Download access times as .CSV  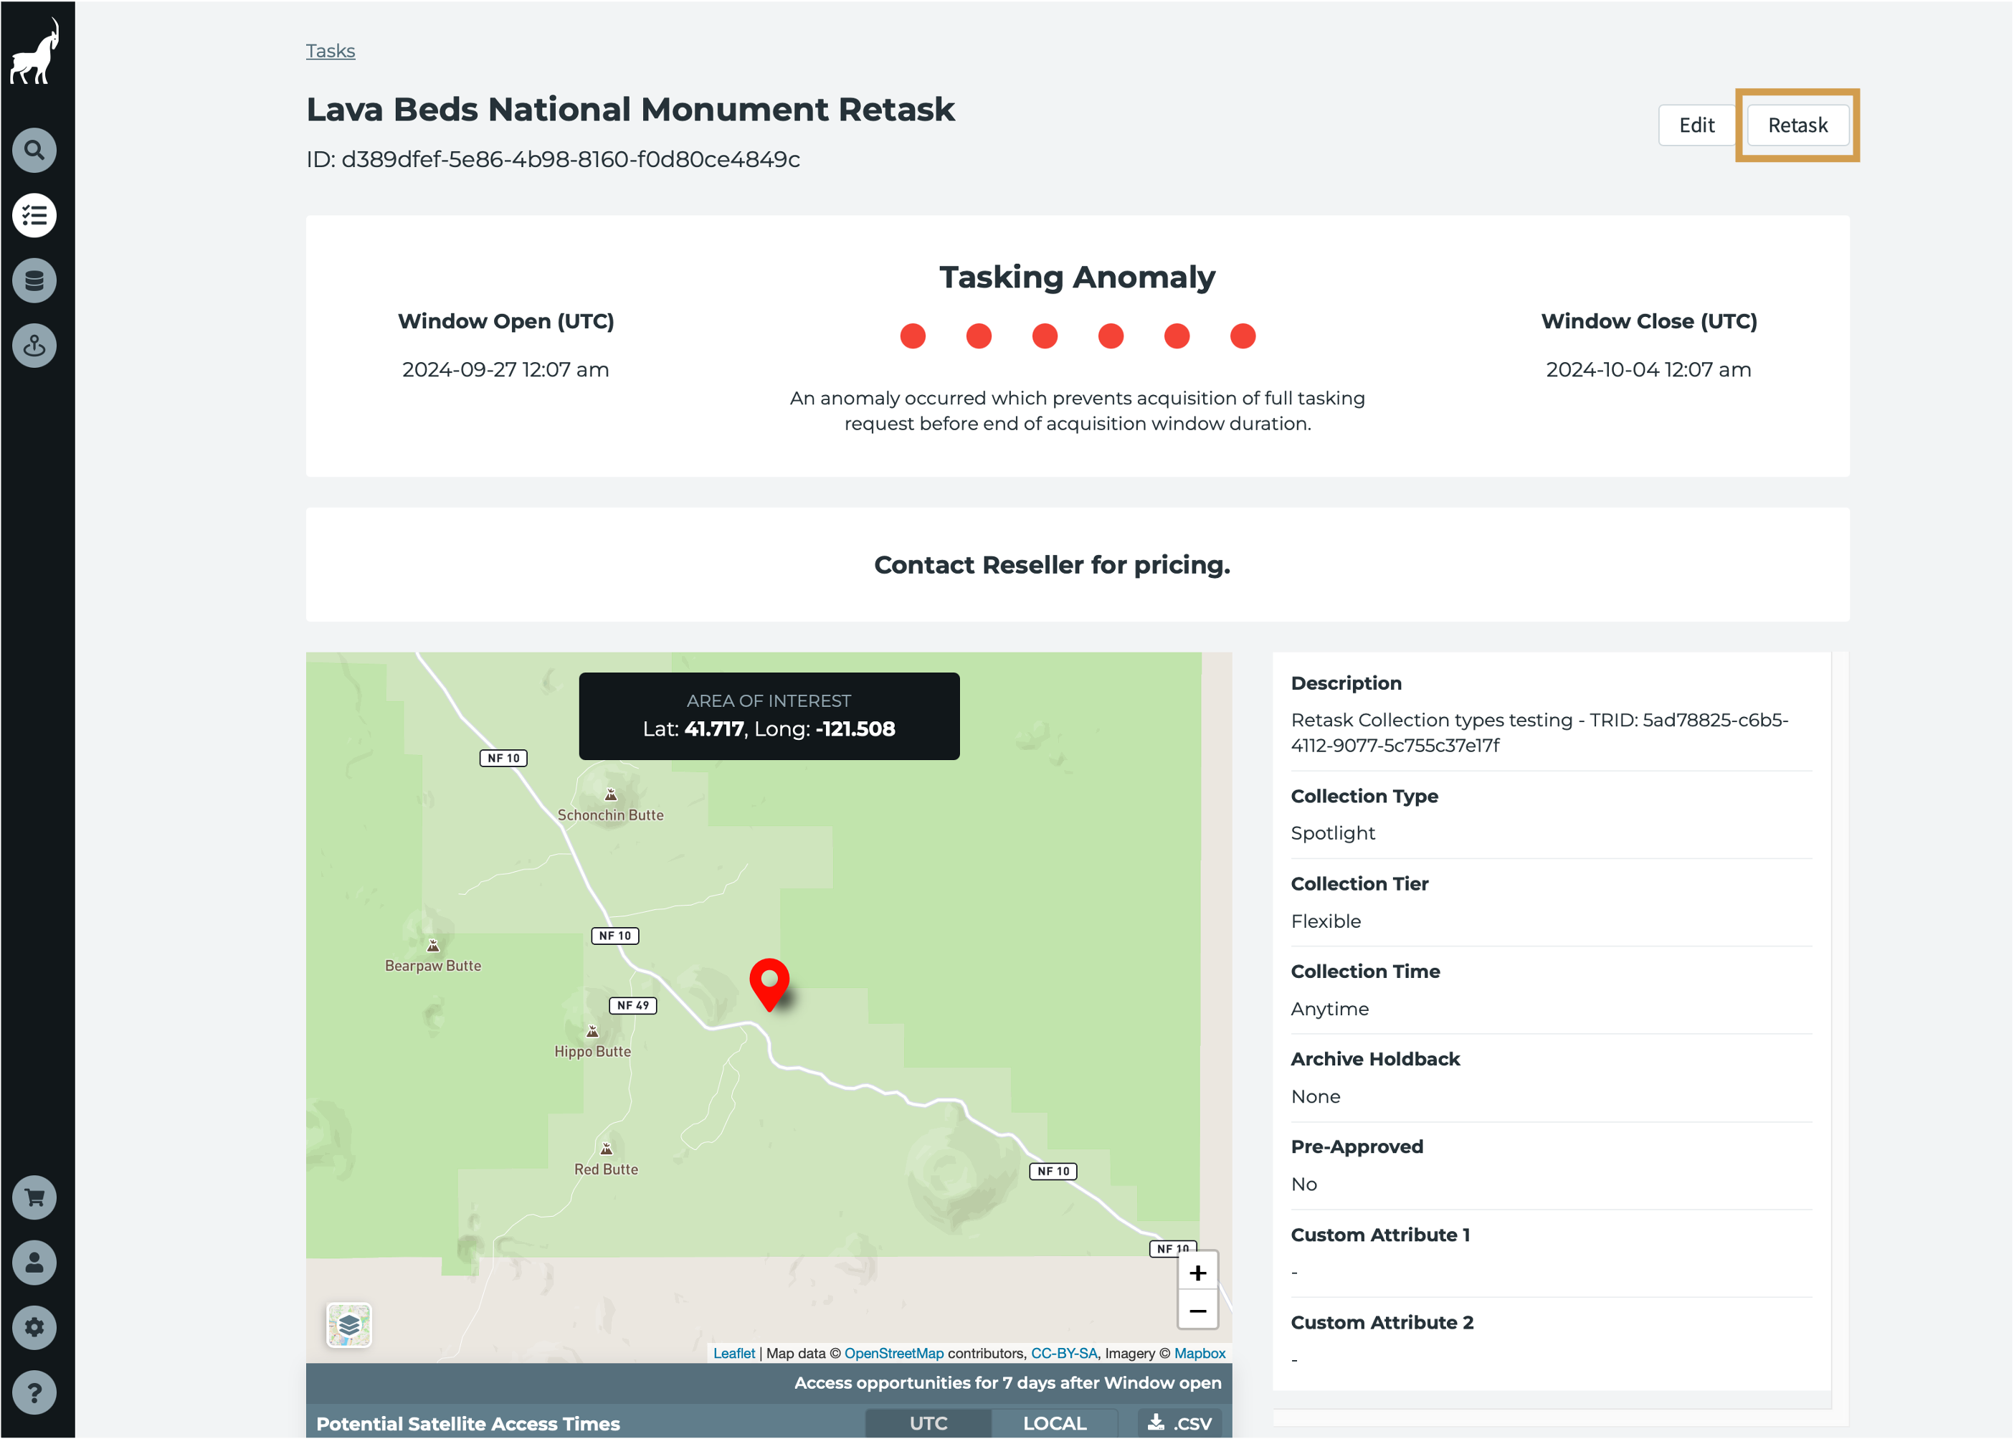coord(1180,1423)
